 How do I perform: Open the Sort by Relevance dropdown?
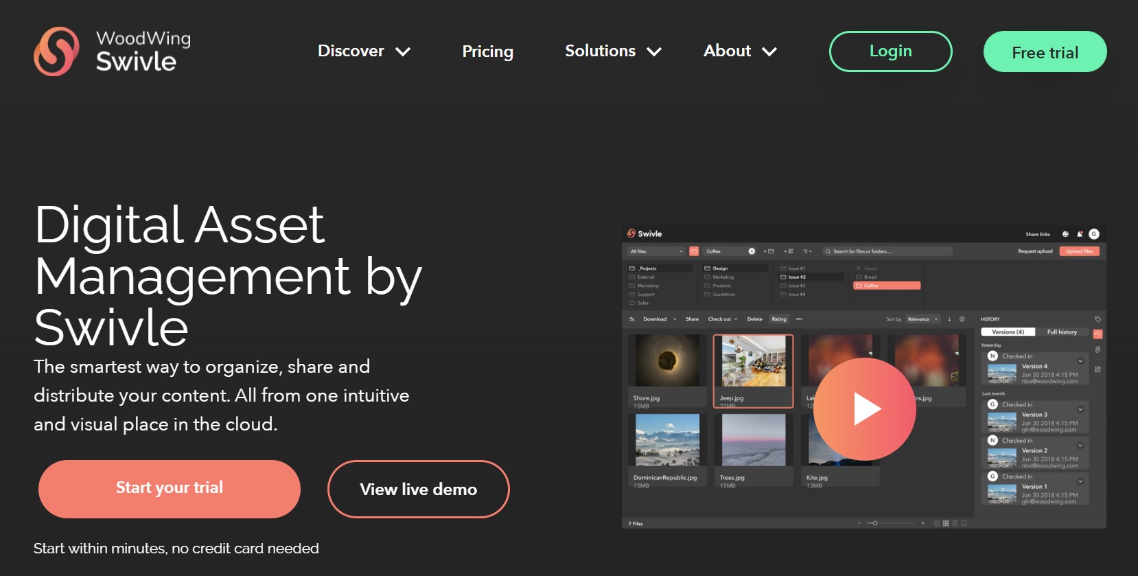tap(922, 319)
